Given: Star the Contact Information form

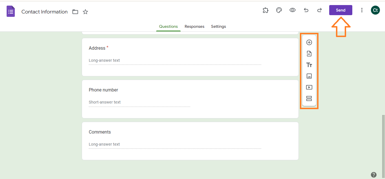Looking at the screenshot, I should 85,12.
